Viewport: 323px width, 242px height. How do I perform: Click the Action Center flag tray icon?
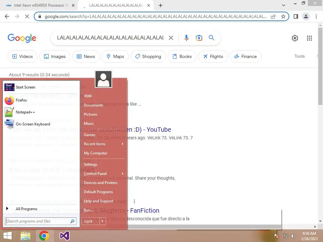click(x=276, y=236)
